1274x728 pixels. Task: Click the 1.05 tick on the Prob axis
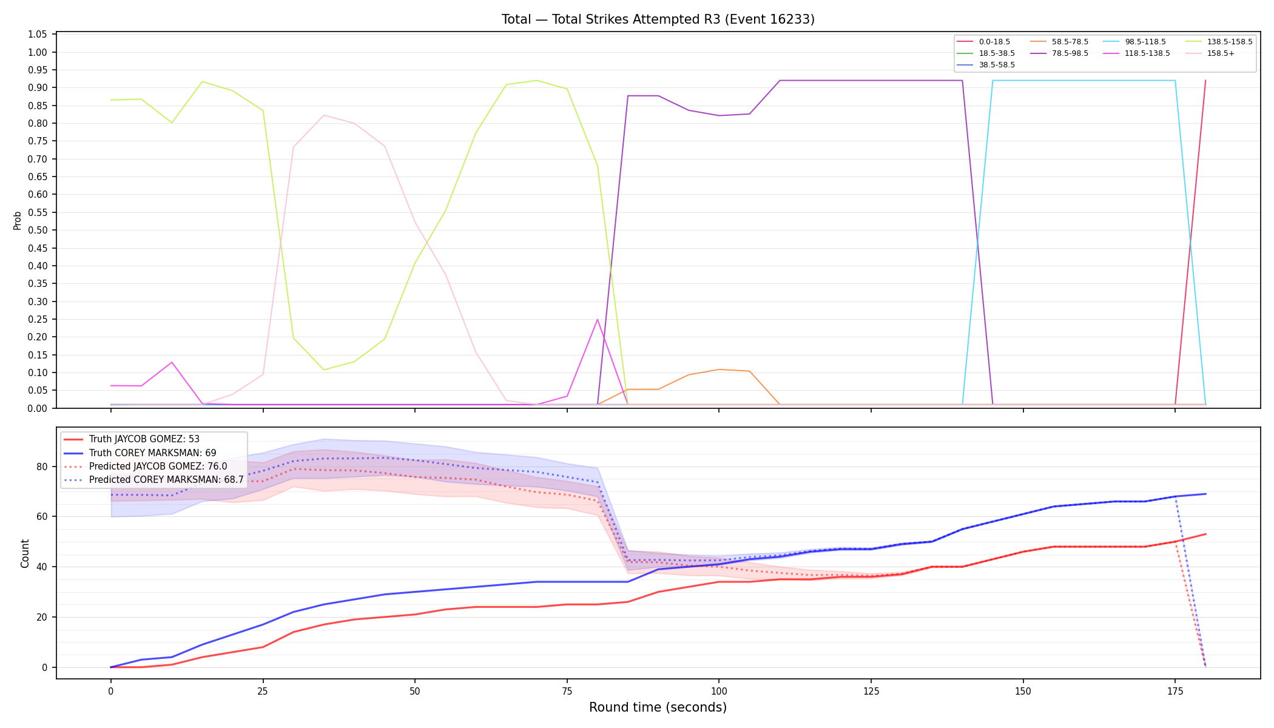(x=38, y=35)
